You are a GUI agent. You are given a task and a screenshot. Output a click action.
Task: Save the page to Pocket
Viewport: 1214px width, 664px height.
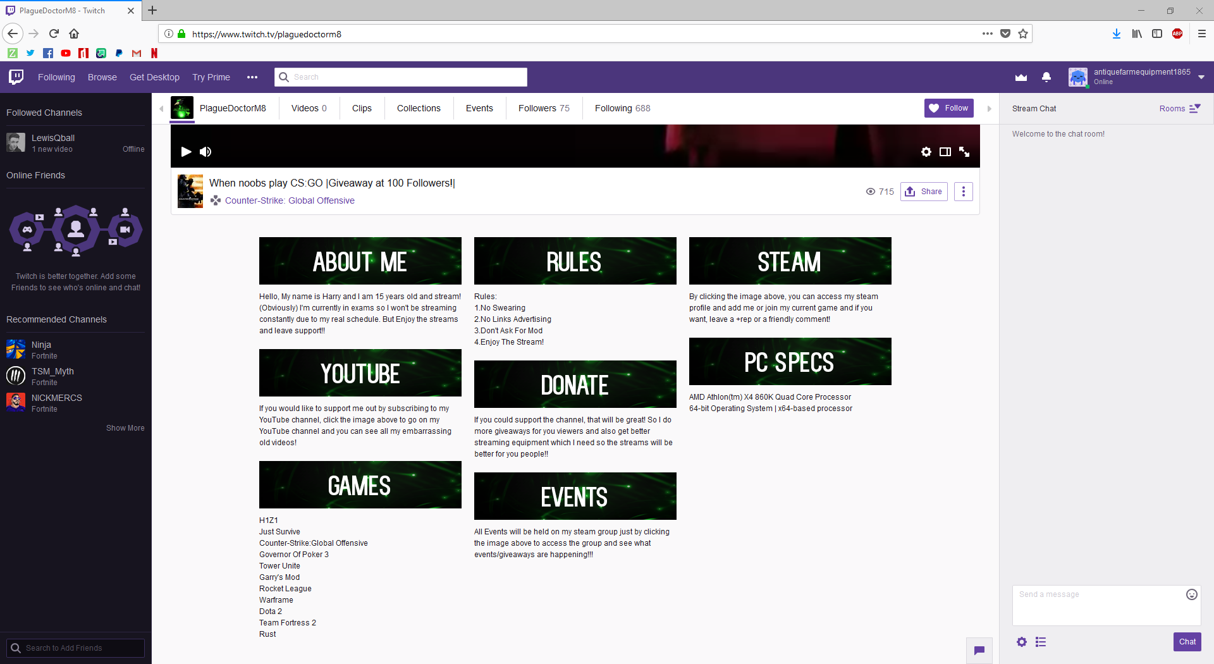[1005, 34]
